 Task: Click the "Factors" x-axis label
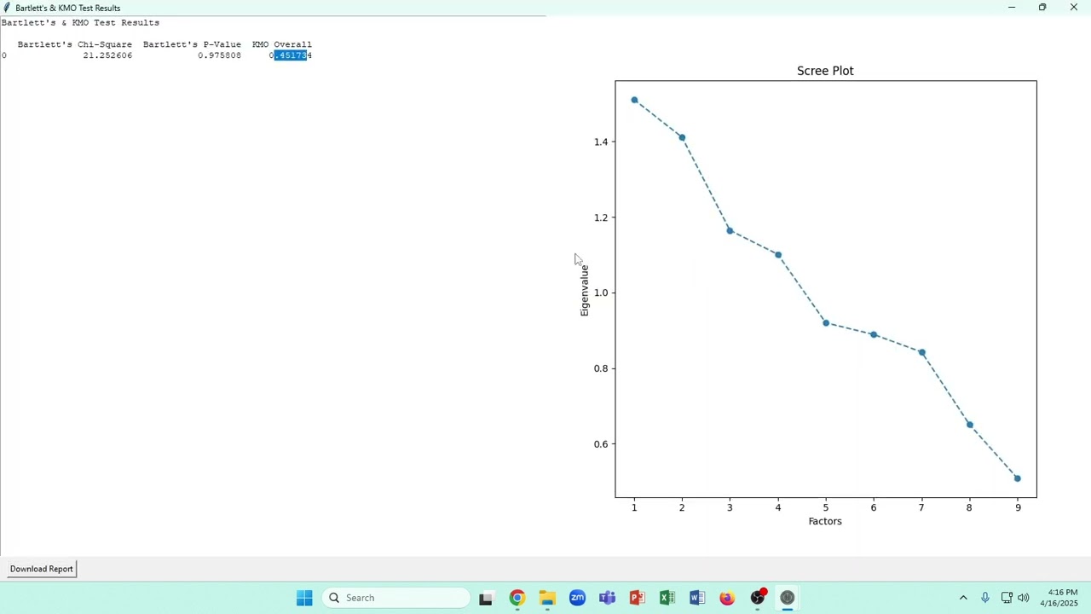tap(825, 521)
